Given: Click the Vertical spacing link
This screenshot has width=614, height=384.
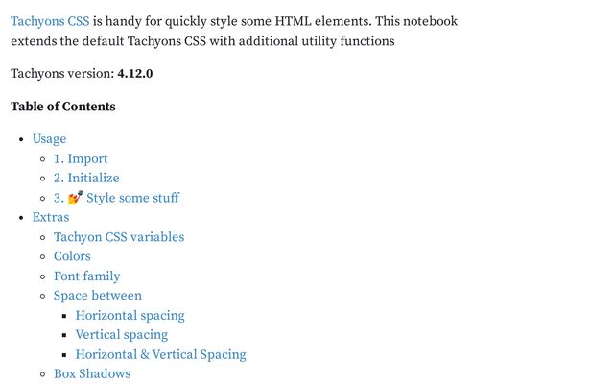Looking at the screenshot, I should click(122, 335).
